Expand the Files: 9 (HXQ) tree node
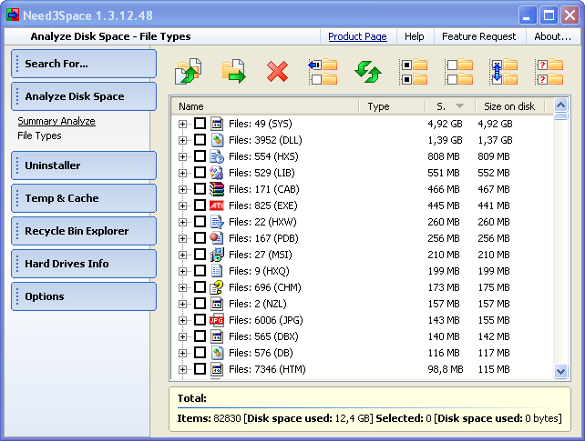 click(x=182, y=271)
